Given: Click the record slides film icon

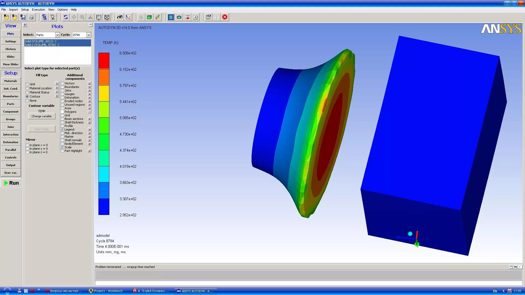Looking at the screenshot, I should click(x=187, y=17).
